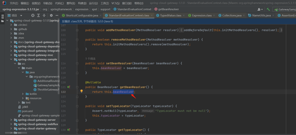Collapse the spring-cloud-gateway-3.1.0 root node

point(7,20)
